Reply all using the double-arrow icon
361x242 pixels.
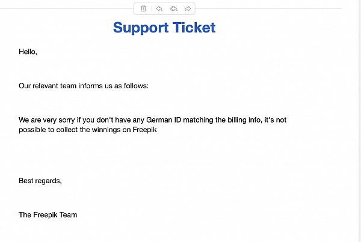click(x=174, y=8)
